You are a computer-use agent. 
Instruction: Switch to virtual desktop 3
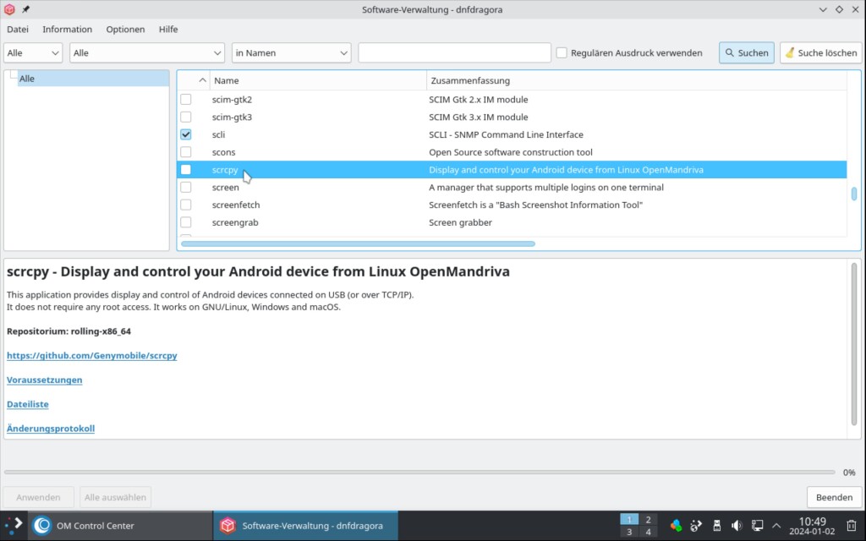[x=629, y=533]
